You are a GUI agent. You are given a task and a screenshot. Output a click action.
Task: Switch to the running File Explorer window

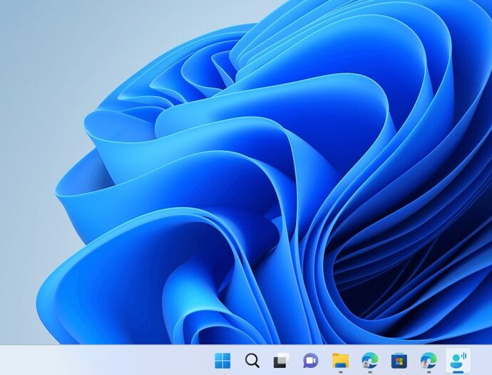340,360
